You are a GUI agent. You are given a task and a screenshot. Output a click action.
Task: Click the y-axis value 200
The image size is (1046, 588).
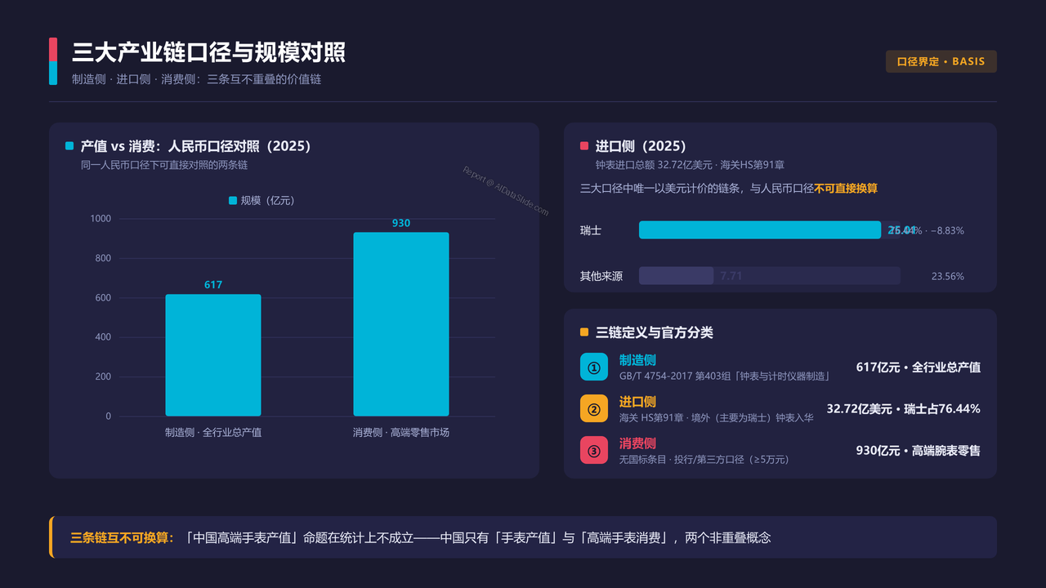click(x=103, y=376)
